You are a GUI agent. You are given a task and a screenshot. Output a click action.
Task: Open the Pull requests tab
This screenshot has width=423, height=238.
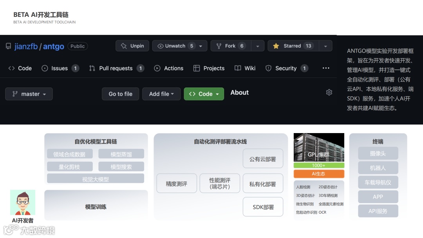116,68
